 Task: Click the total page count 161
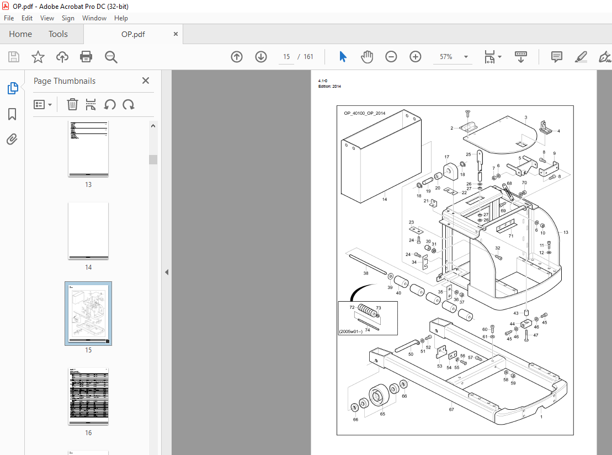pos(308,57)
